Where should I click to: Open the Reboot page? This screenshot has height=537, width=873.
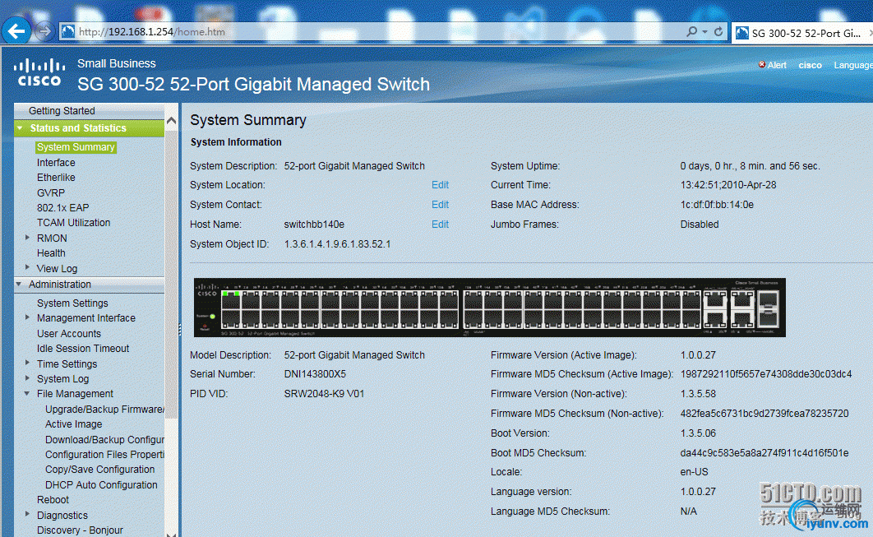point(53,500)
